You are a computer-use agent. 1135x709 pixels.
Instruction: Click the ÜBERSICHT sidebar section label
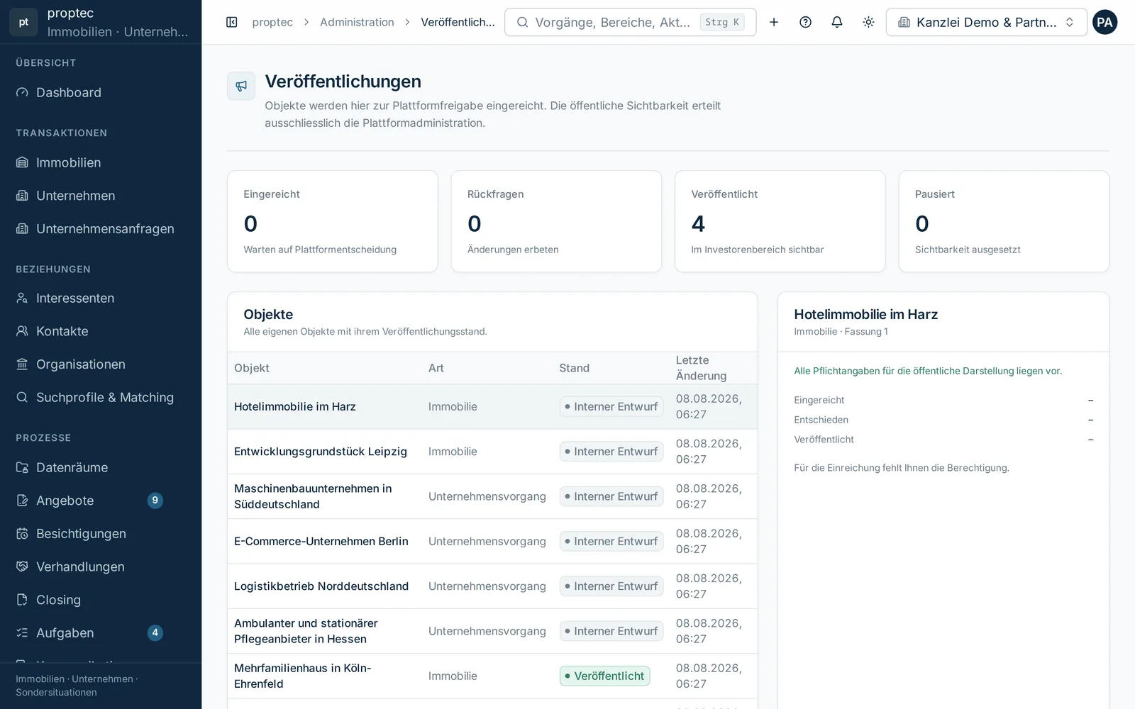point(46,63)
